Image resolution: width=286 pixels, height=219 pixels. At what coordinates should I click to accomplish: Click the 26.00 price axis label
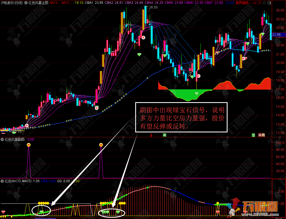point(280,10)
